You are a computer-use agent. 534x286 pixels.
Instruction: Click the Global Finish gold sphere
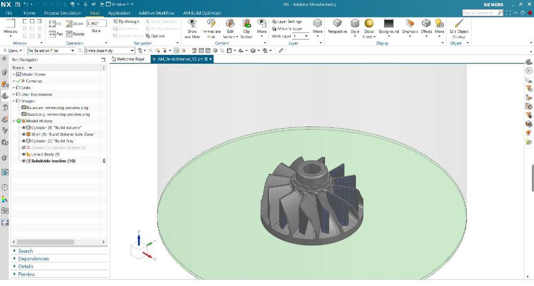(369, 23)
